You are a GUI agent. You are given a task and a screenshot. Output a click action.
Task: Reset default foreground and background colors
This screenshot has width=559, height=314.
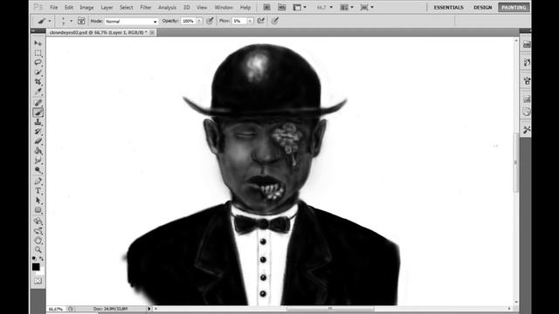pos(34,259)
